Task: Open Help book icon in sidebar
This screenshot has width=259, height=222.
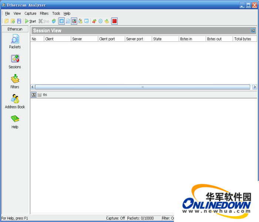Action: point(15,122)
